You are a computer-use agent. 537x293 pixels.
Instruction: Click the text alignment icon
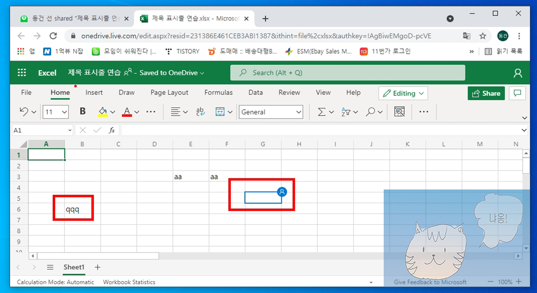pos(176,112)
